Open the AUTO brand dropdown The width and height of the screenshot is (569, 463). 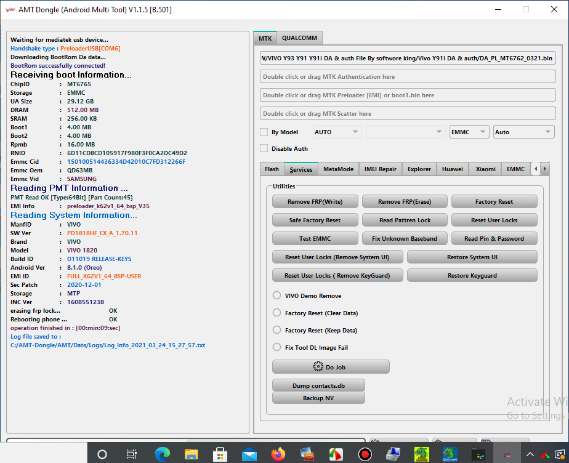click(x=336, y=132)
